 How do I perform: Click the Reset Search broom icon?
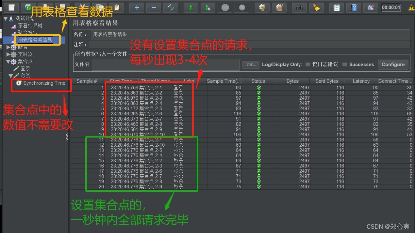point(316,7)
